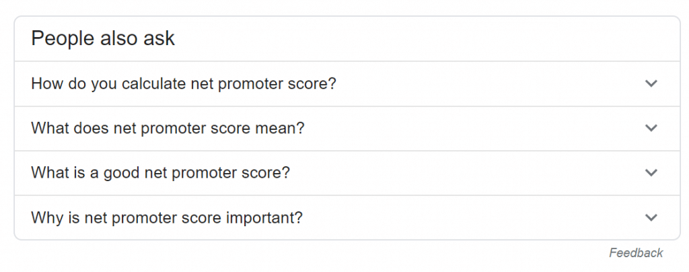Open the dropdown arrow on the first question row
This screenshot has height=272, width=689.
point(651,83)
